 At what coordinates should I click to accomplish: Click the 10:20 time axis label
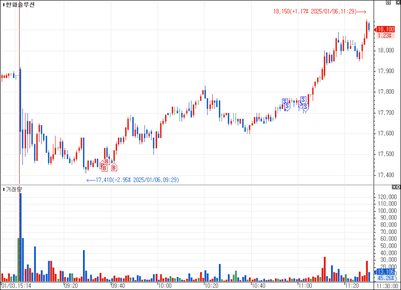(212, 286)
